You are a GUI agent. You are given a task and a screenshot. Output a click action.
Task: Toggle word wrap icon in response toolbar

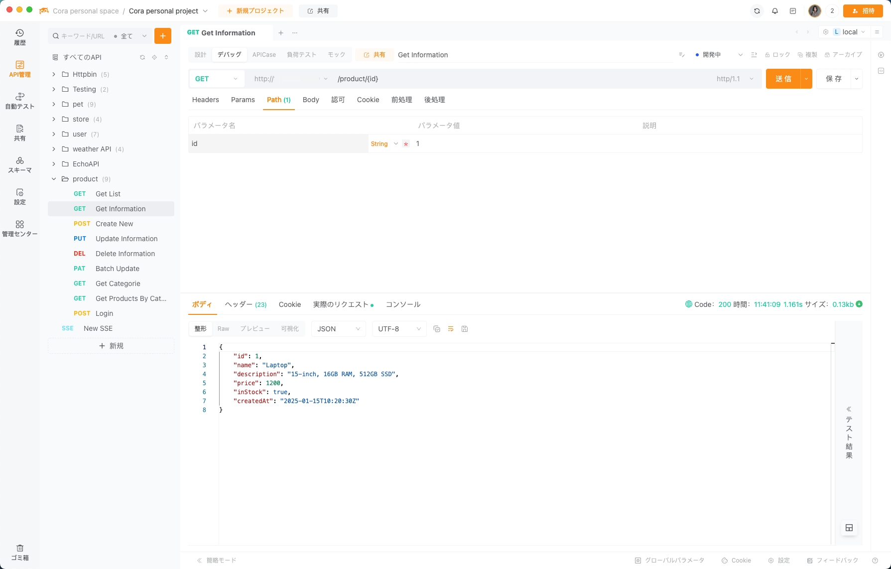tap(451, 329)
